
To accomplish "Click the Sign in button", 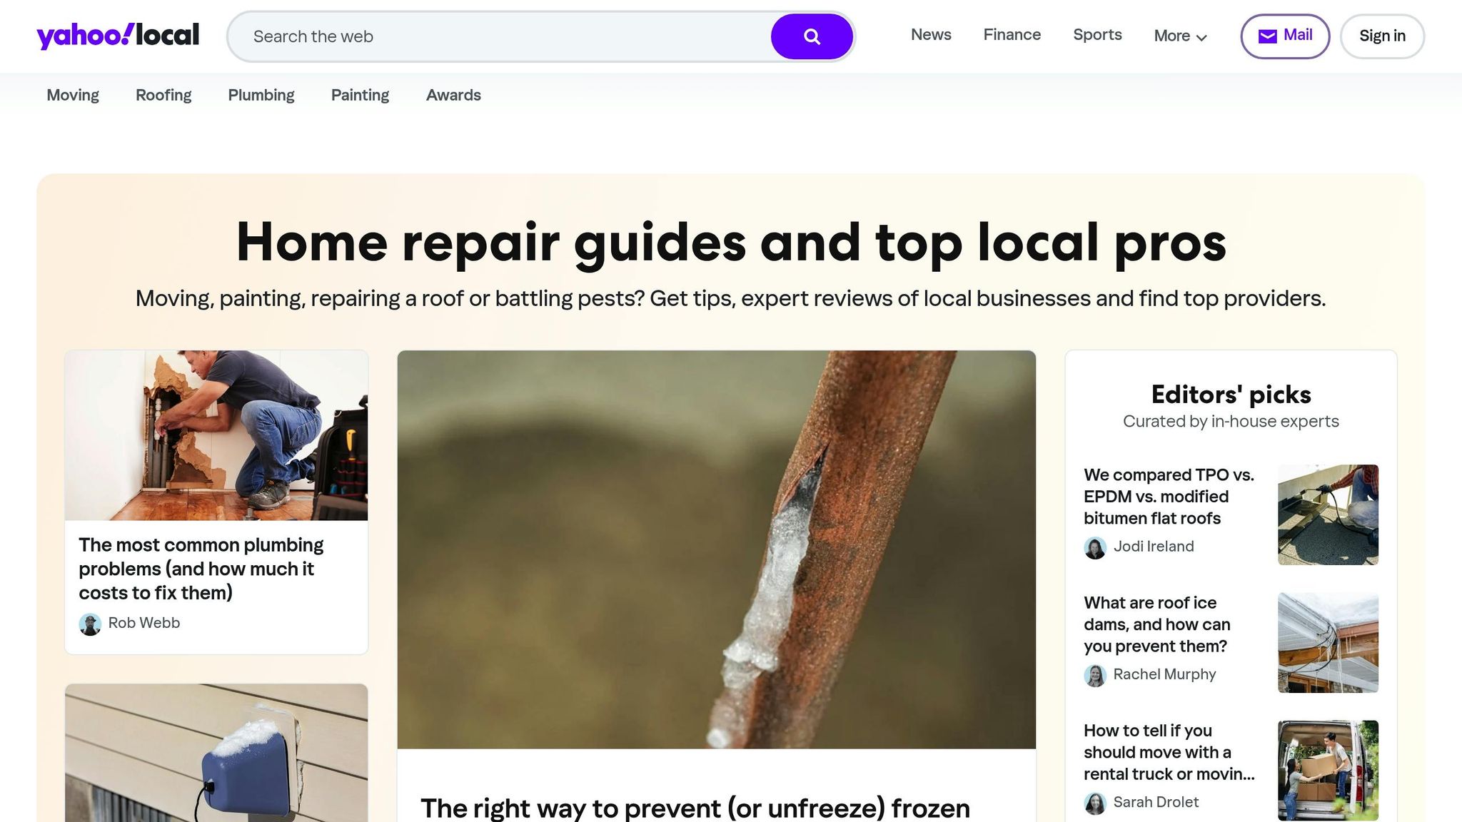I will point(1382,36).
